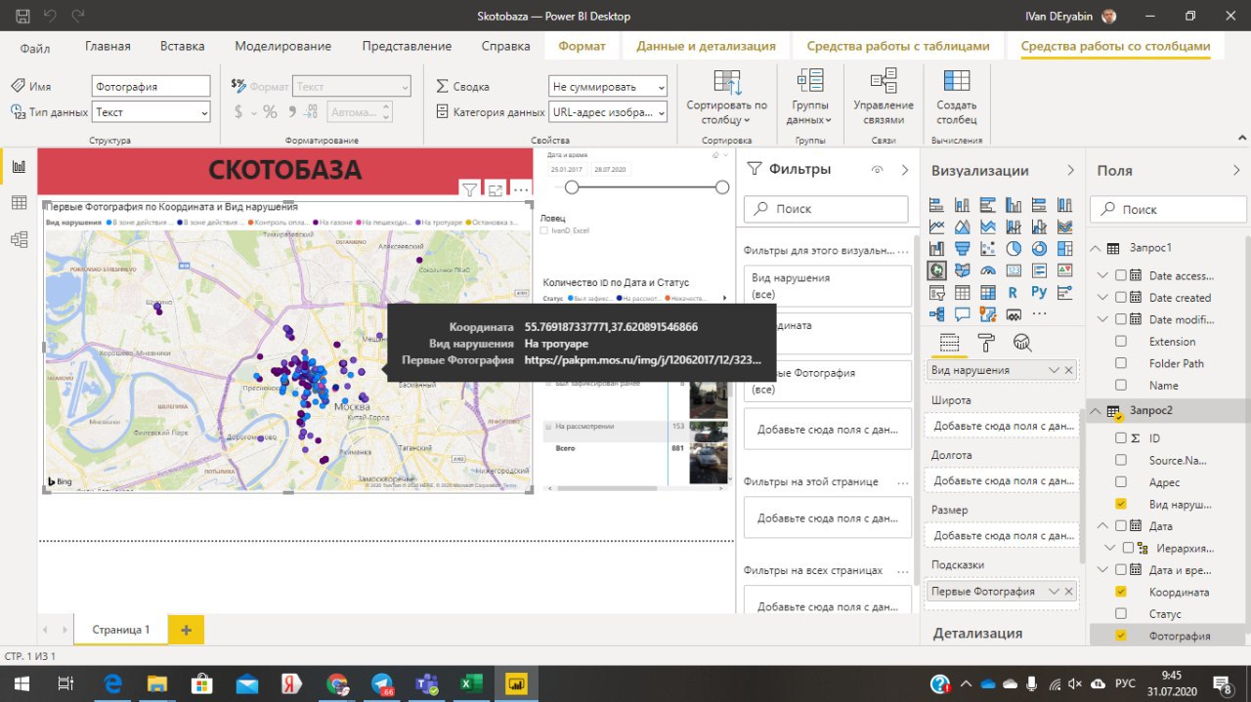Viewport: 1251px width, 702px height.
Task: Open the Format paint roller pane
Action: pos(986,342)
